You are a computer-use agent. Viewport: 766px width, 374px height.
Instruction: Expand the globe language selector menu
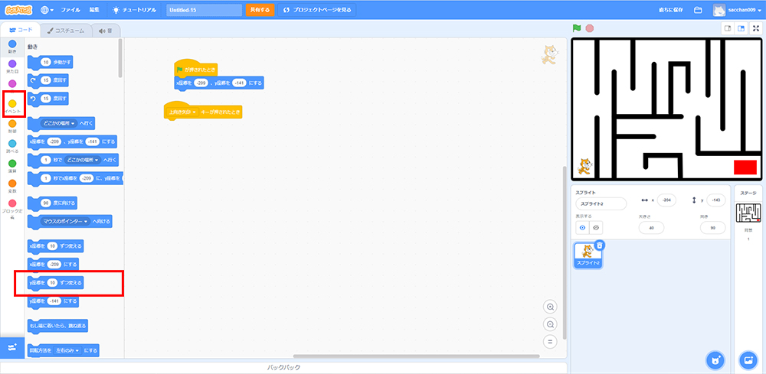[x=47, y=10]
